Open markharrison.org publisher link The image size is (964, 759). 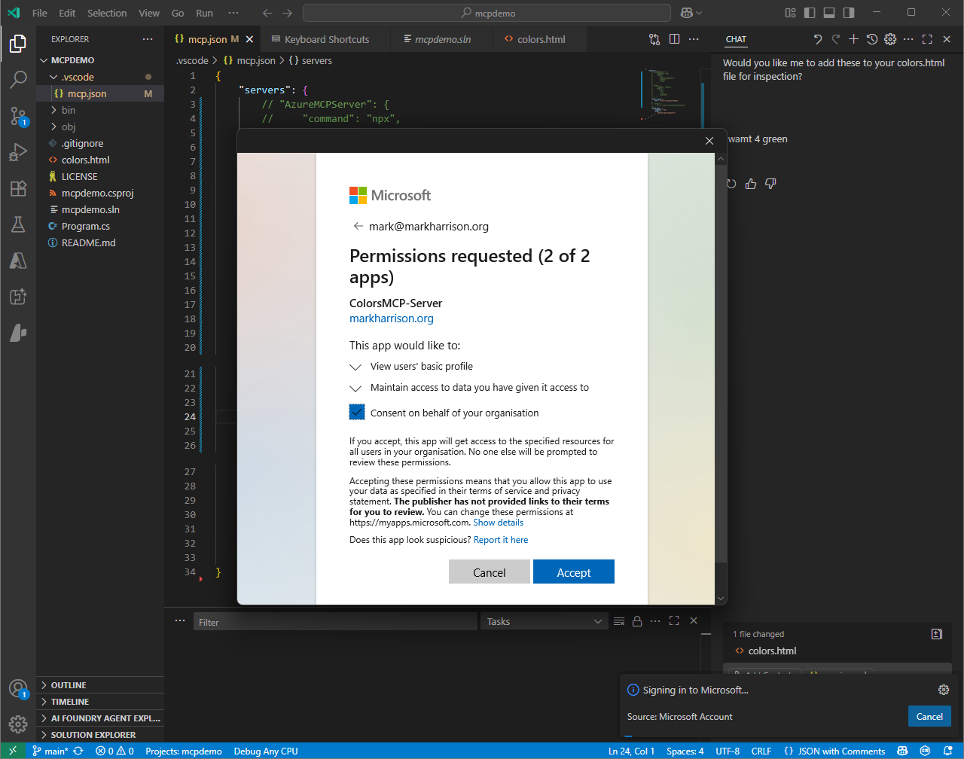(392, 318)
